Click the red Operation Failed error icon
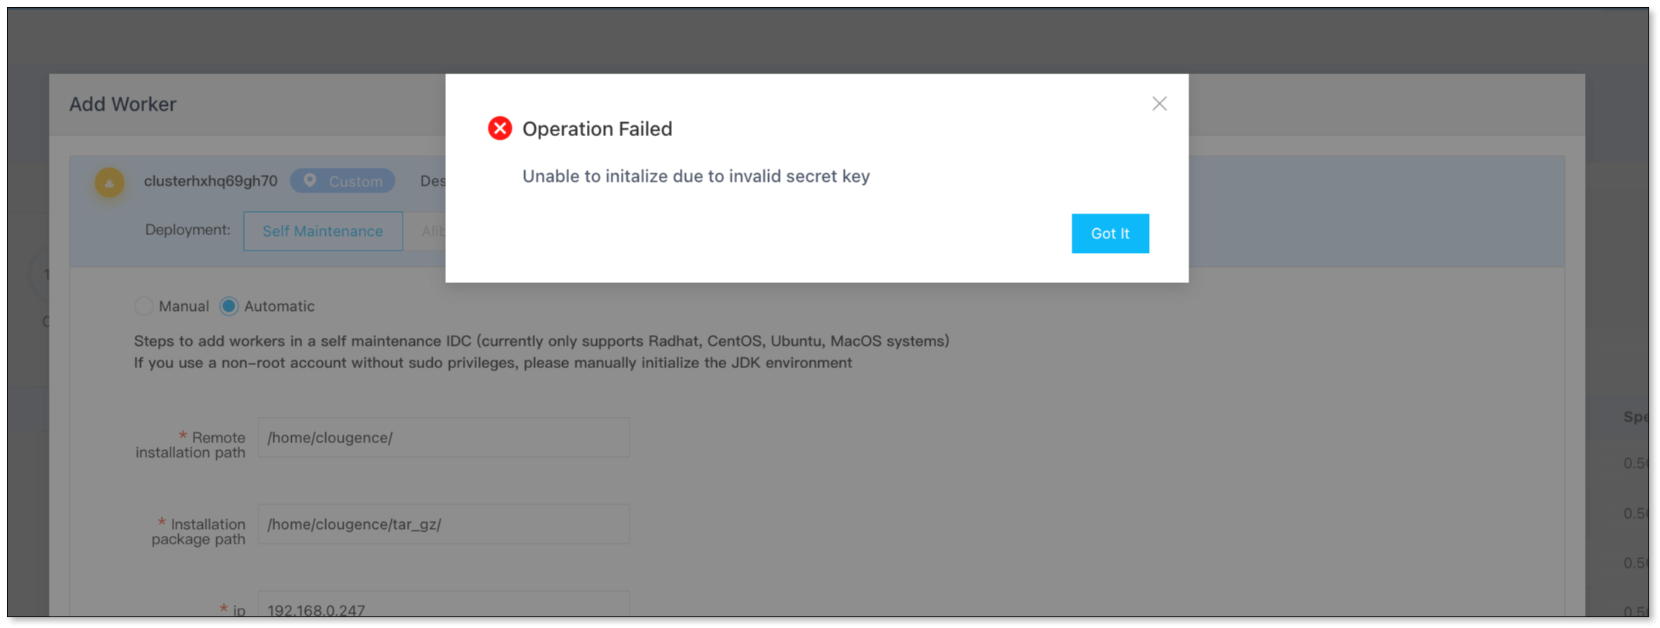The image size is (1660, 628). (499, 128)
